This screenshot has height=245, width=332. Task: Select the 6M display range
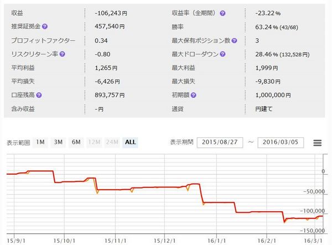pos(76,142)
